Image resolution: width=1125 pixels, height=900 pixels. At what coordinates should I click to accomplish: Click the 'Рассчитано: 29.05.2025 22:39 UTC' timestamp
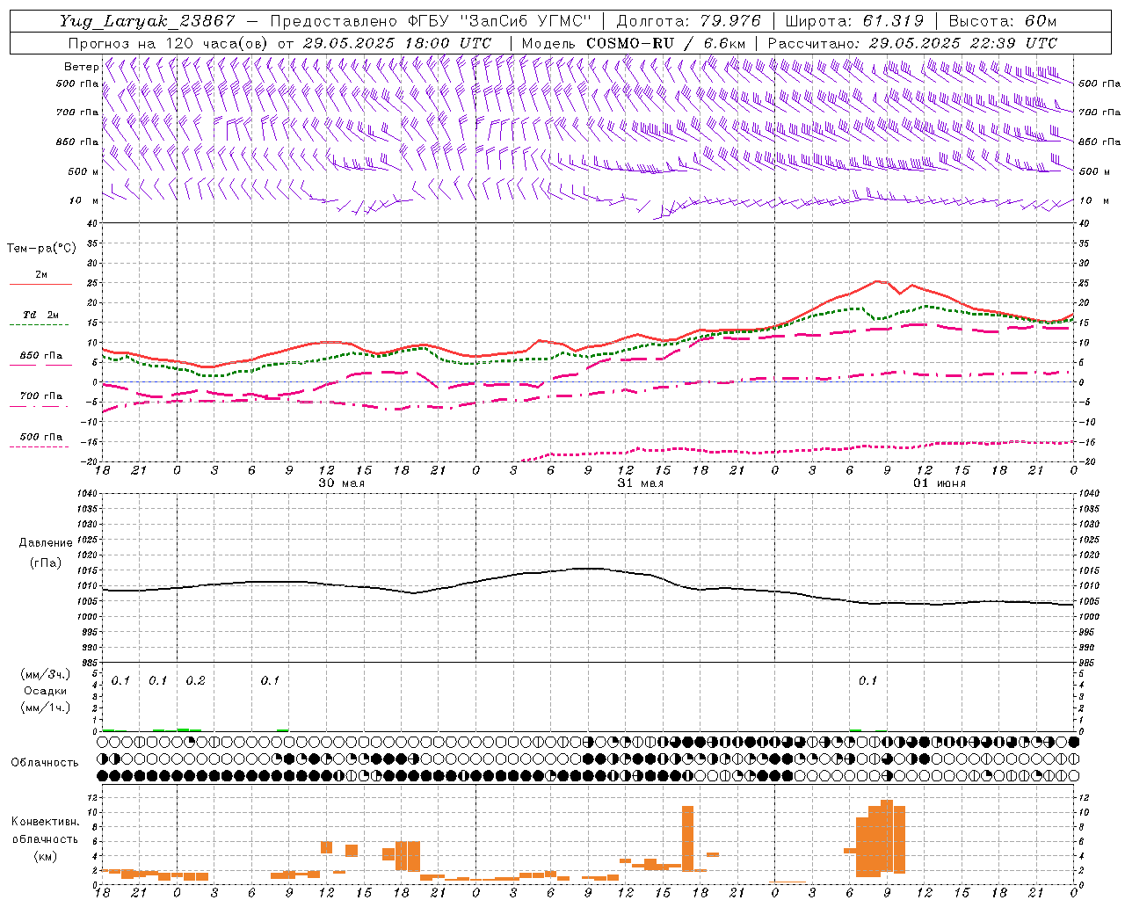tap(912, 43)
